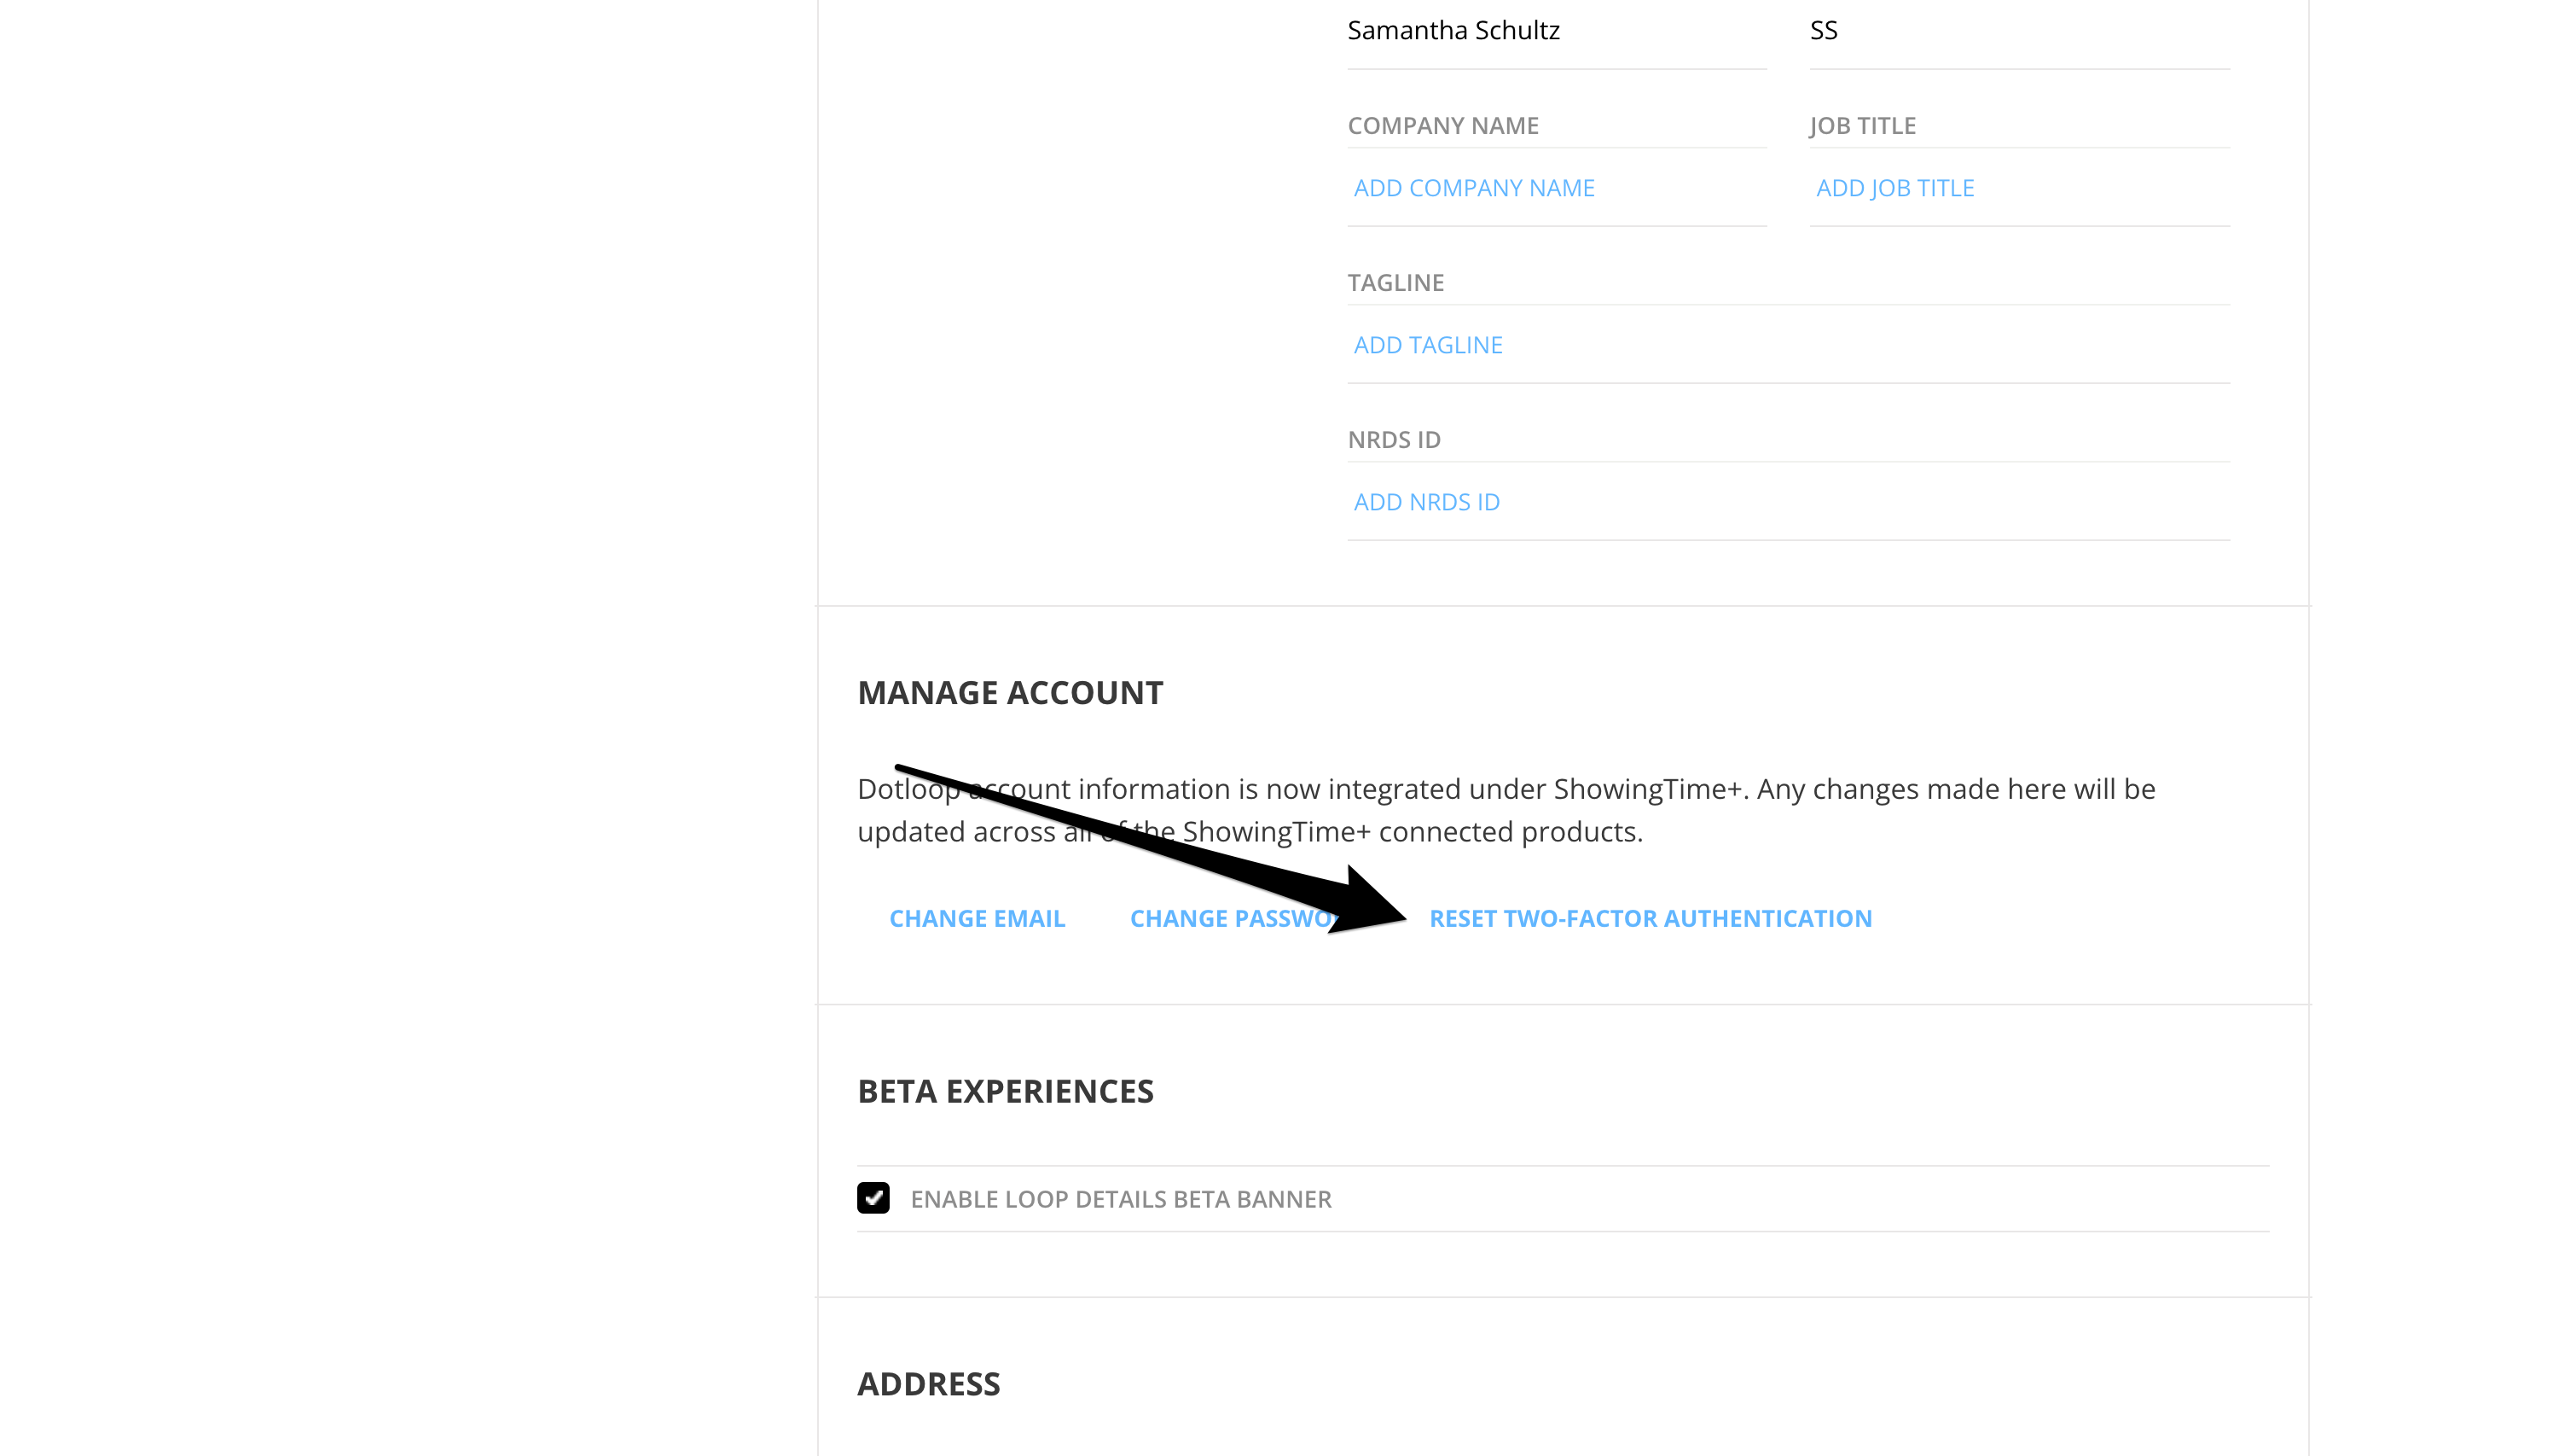Click the BETA EXPERIENCES section heading
The height and width of the screenshot is (1456, 2576).
tap(1006, 1091)
